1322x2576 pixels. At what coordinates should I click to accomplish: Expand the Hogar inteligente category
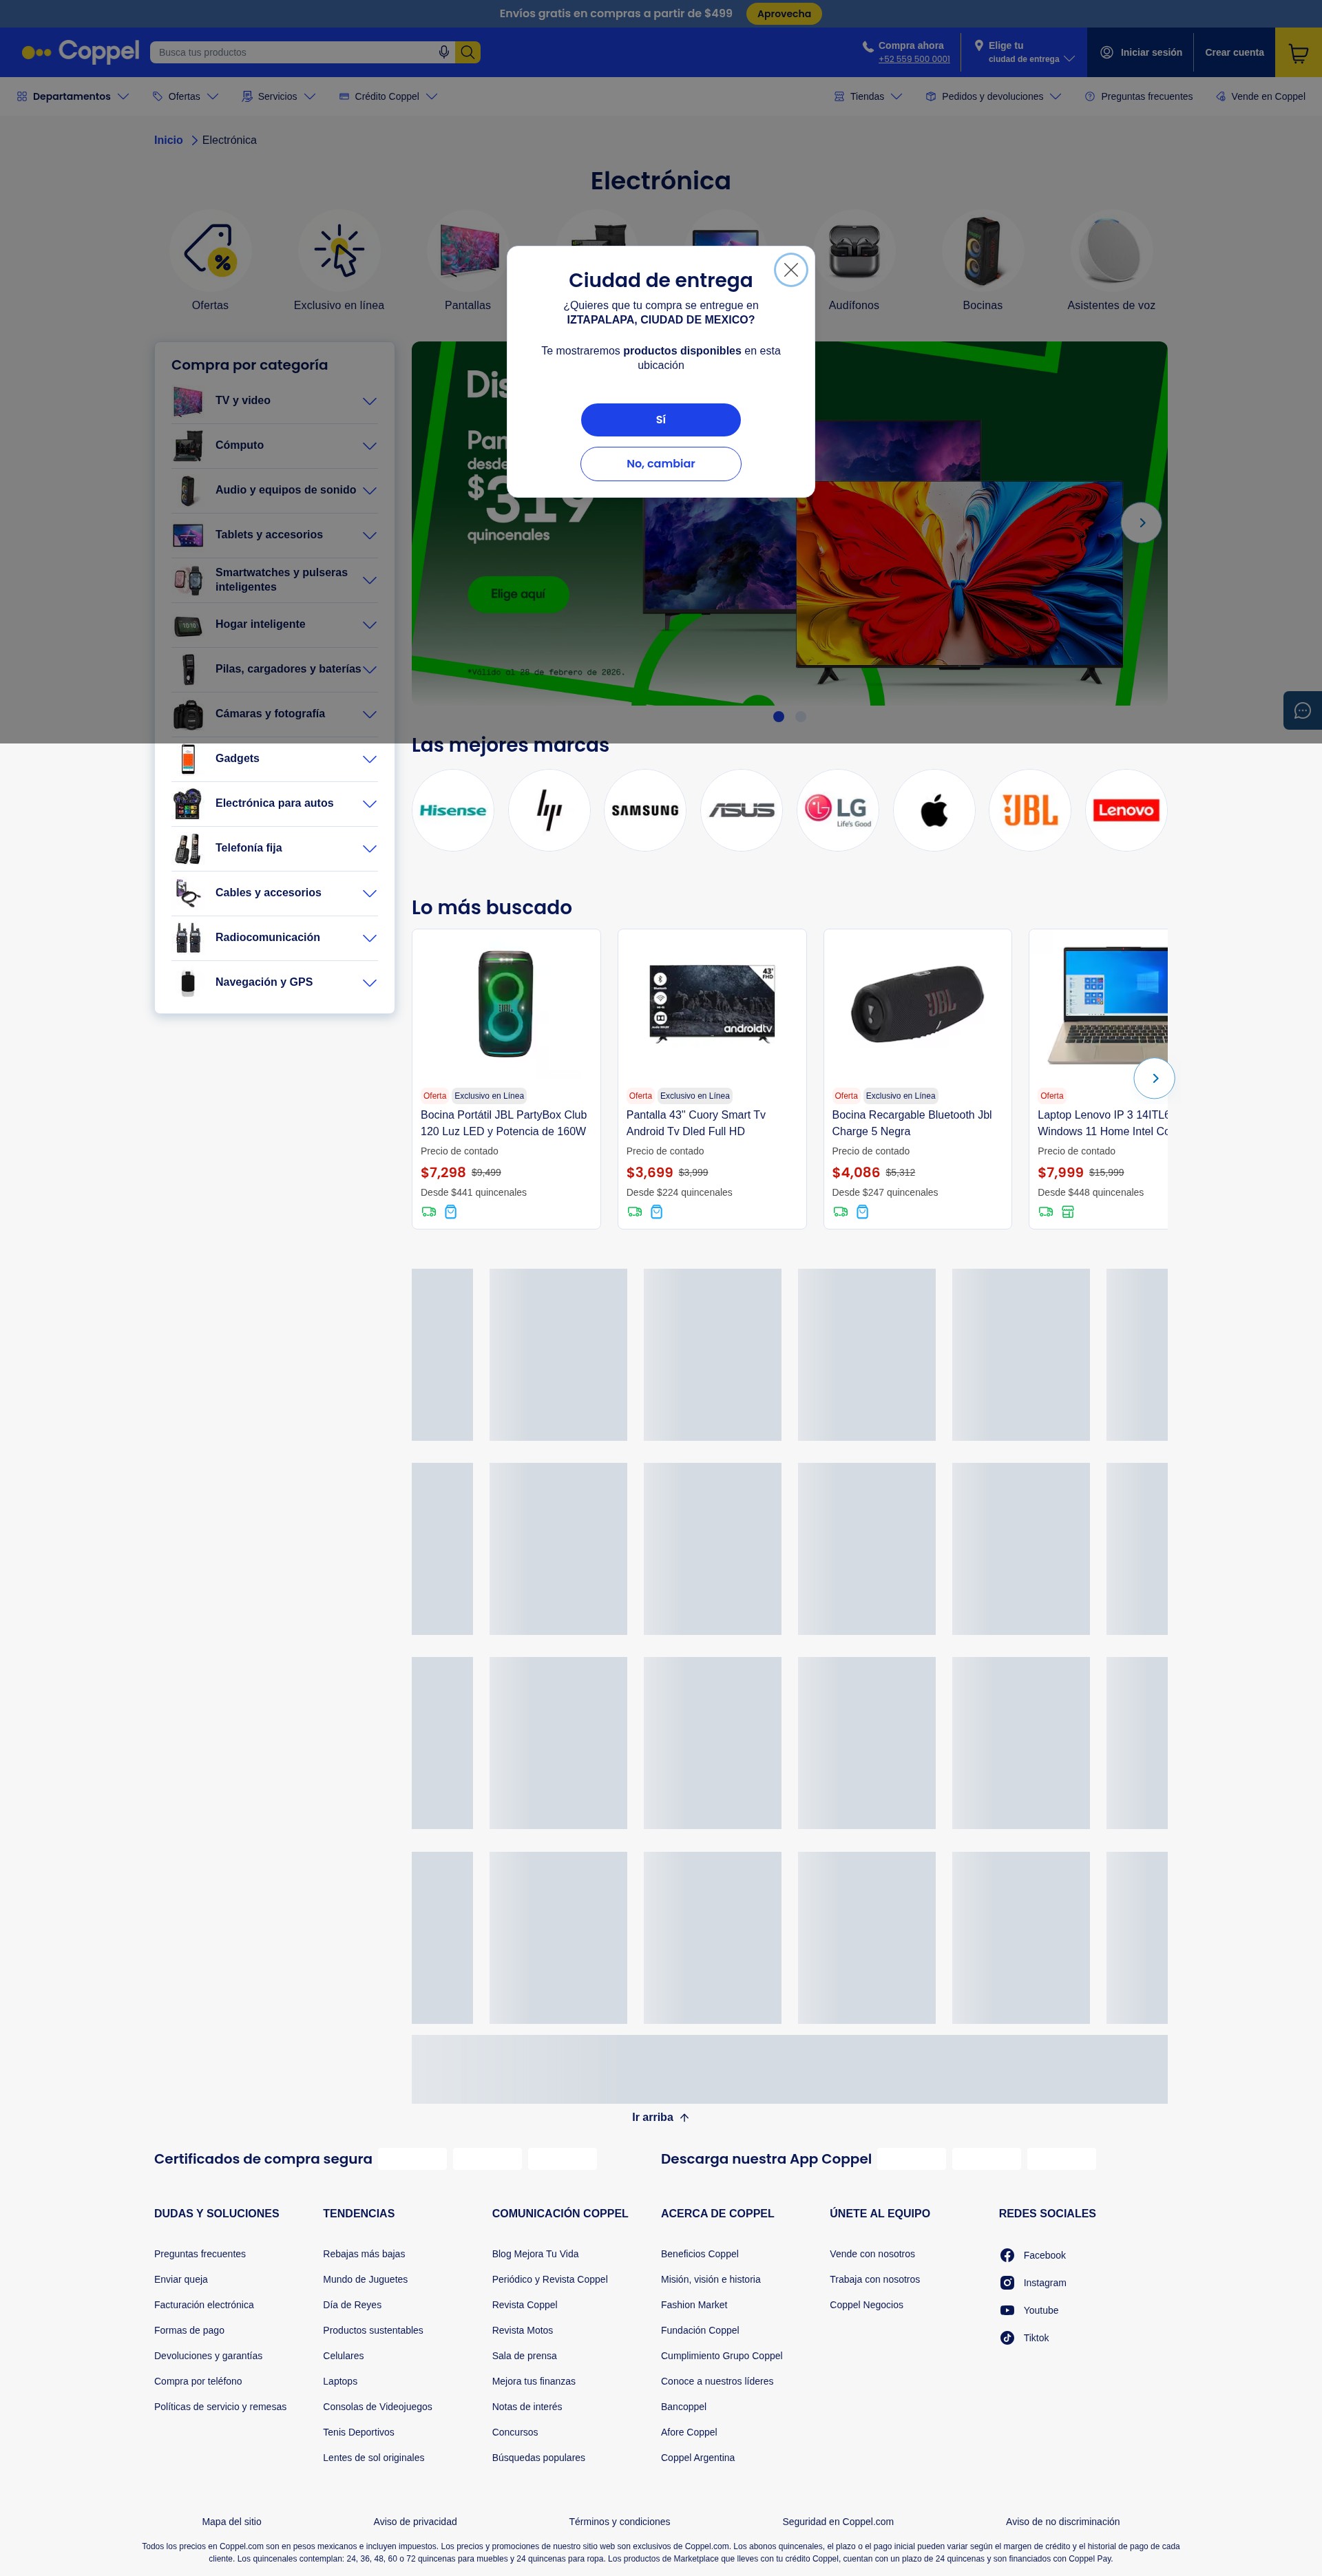click(x=274, y=624)
